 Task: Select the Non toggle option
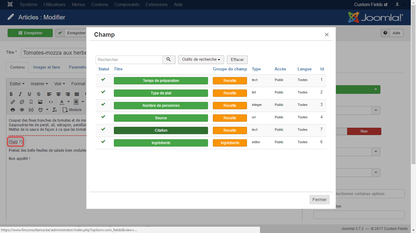tap(364, 131)
